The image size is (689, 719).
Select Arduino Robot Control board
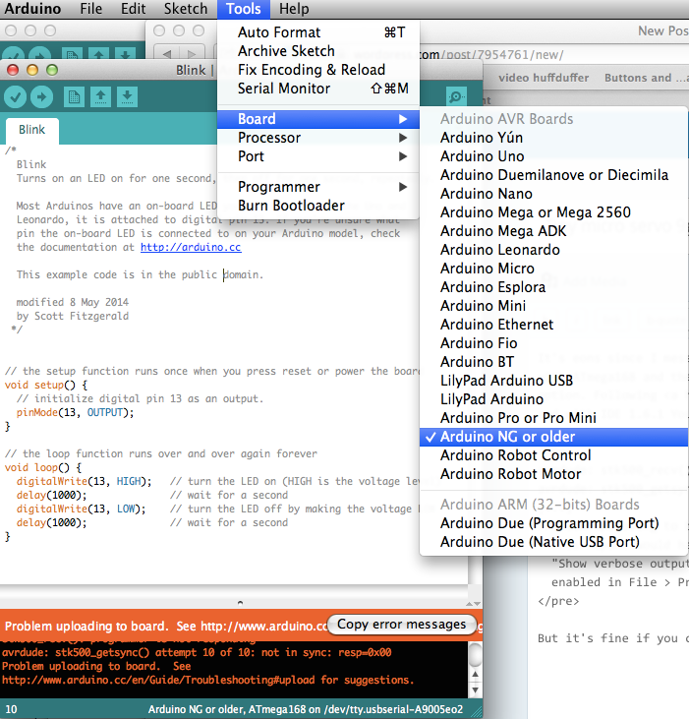pyautogui.click(x=553, y=455)
